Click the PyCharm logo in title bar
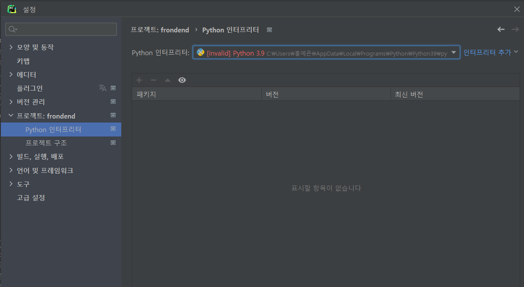Image resolution: width=524 pixels, height=287 pixels. (12, 9)
